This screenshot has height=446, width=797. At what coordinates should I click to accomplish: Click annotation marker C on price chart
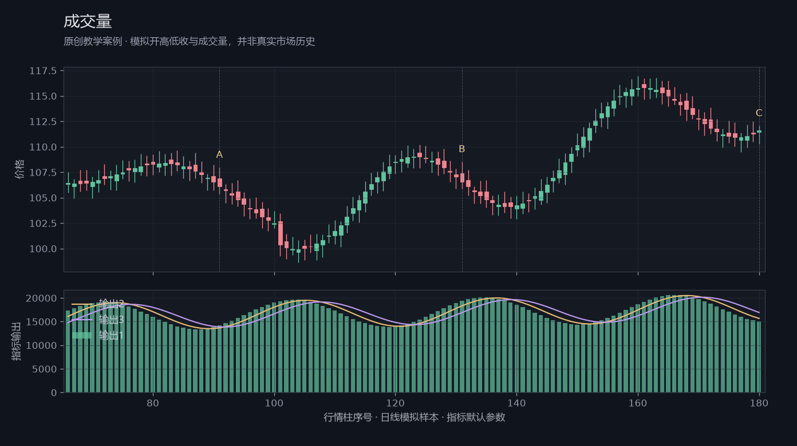point(759,113)
